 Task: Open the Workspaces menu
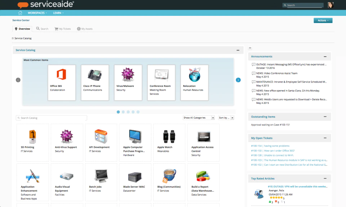tap(37, 13)
